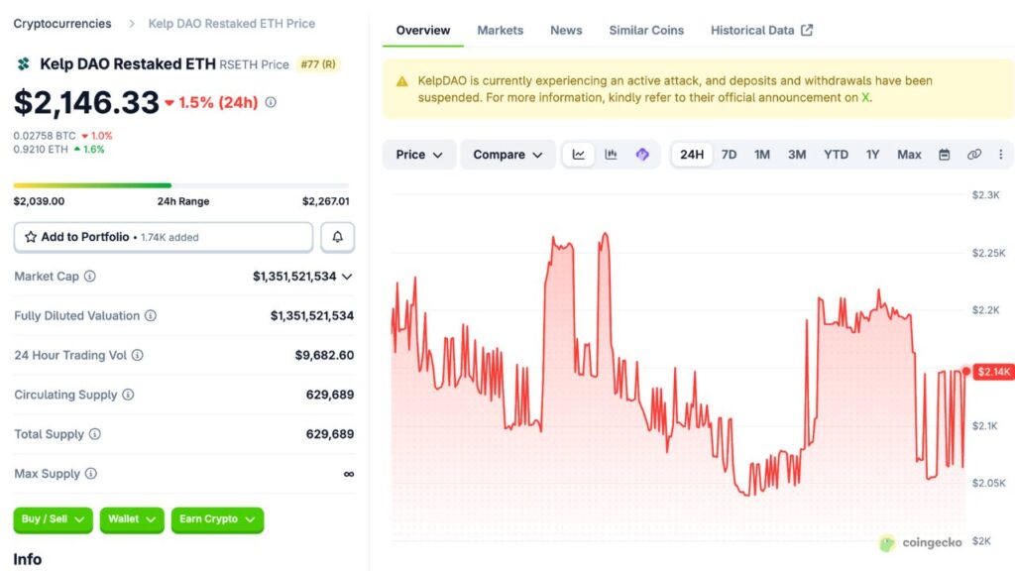Screen dimensions: 1015x571
Task: Switch to the Markets tab
Action: (x=500, y=30)
